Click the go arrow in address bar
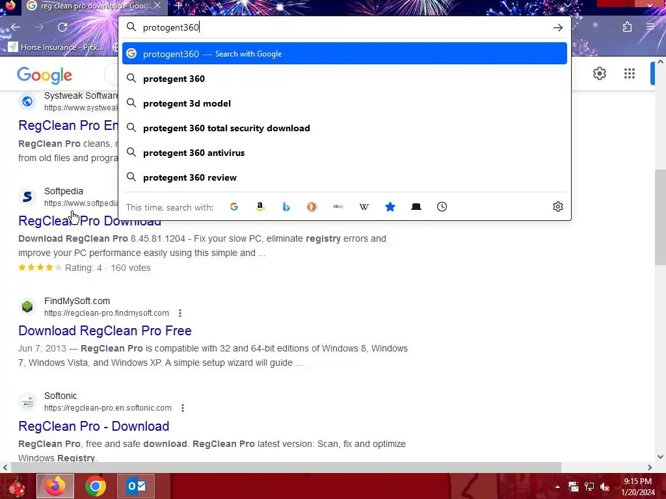 [x=557, y=27]
